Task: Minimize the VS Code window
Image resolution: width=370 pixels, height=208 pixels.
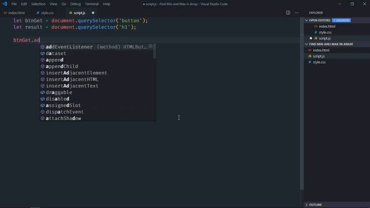Action: [x=340, y=4]
